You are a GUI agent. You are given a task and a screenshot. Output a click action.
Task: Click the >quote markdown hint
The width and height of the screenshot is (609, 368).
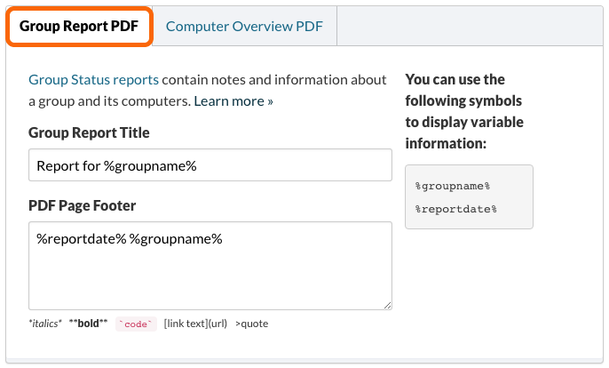[252, 324]
